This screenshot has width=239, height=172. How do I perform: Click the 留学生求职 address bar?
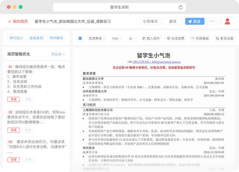click(119, 7)
